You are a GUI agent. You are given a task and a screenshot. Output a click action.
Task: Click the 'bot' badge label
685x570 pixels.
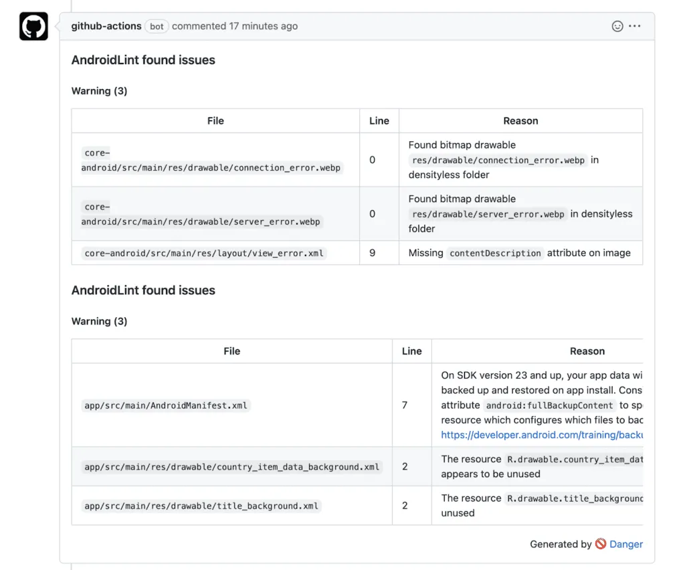(x=157, y=27)
